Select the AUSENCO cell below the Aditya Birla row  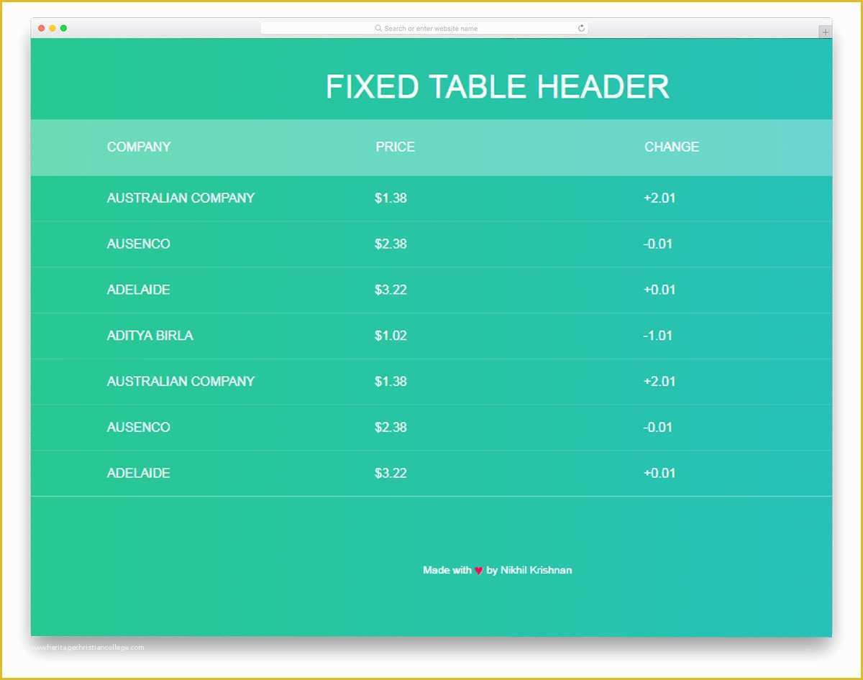pyautogui.click(x=139, y=428)
